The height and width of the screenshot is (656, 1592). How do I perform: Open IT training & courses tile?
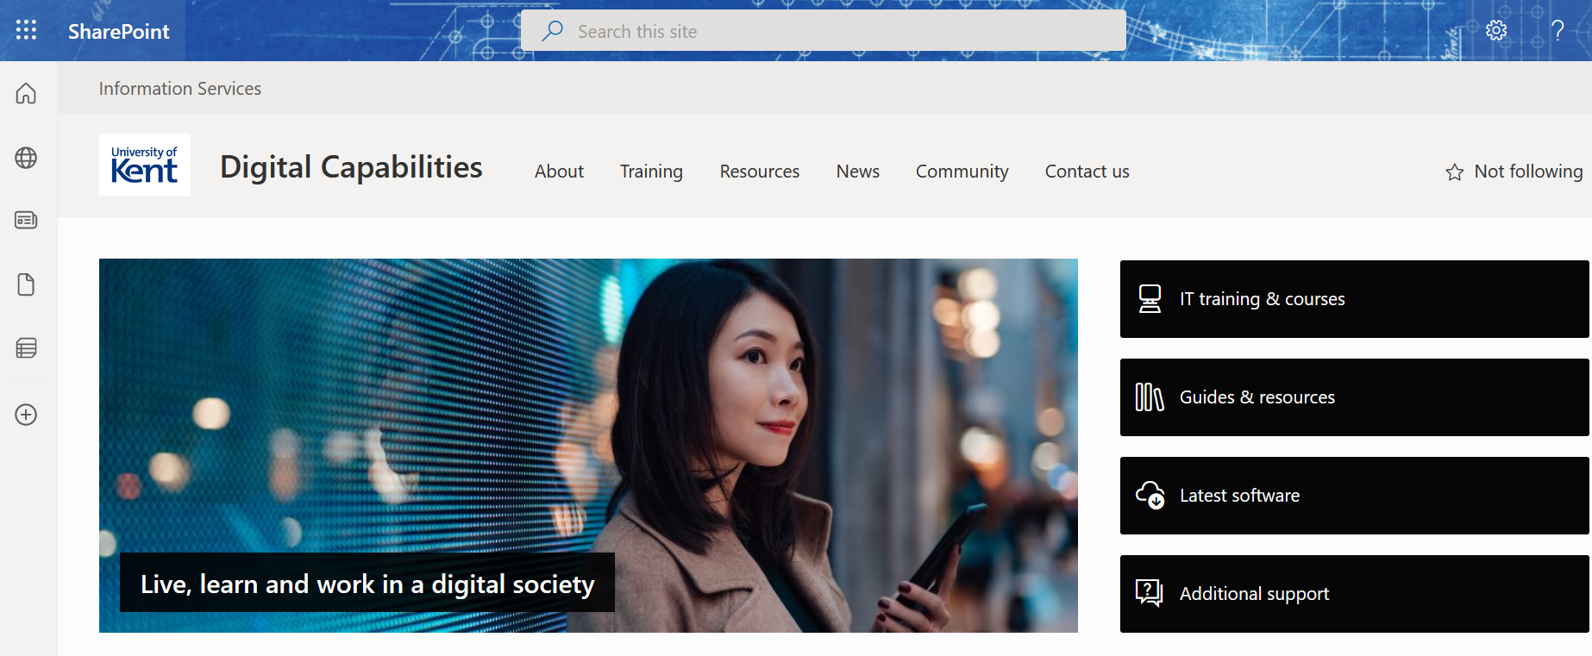[1354, 299]
